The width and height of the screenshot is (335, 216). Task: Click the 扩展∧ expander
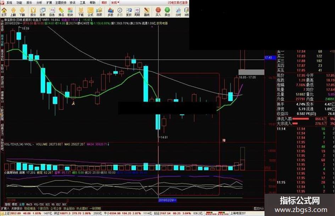coord(5,208)
